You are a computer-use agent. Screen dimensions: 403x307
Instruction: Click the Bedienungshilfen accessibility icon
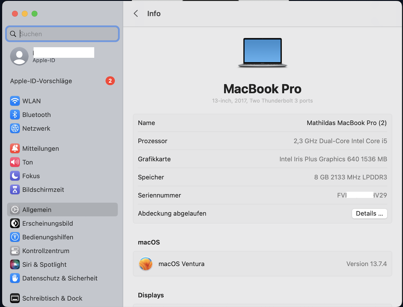tap(15, 237)
